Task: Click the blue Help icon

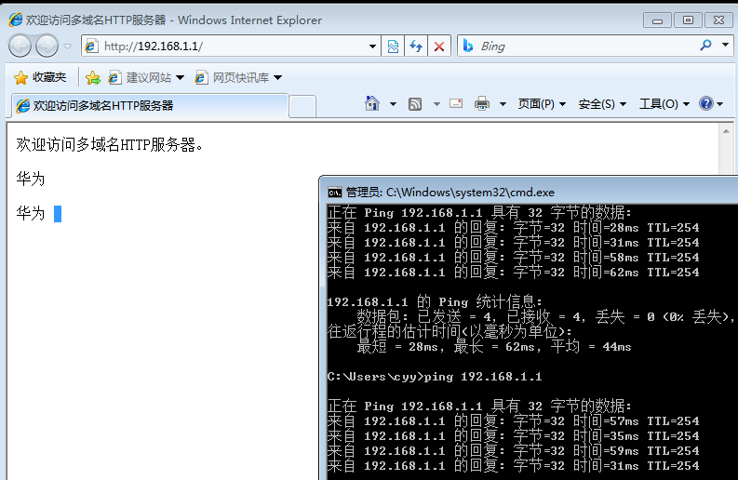Action: 706,103
